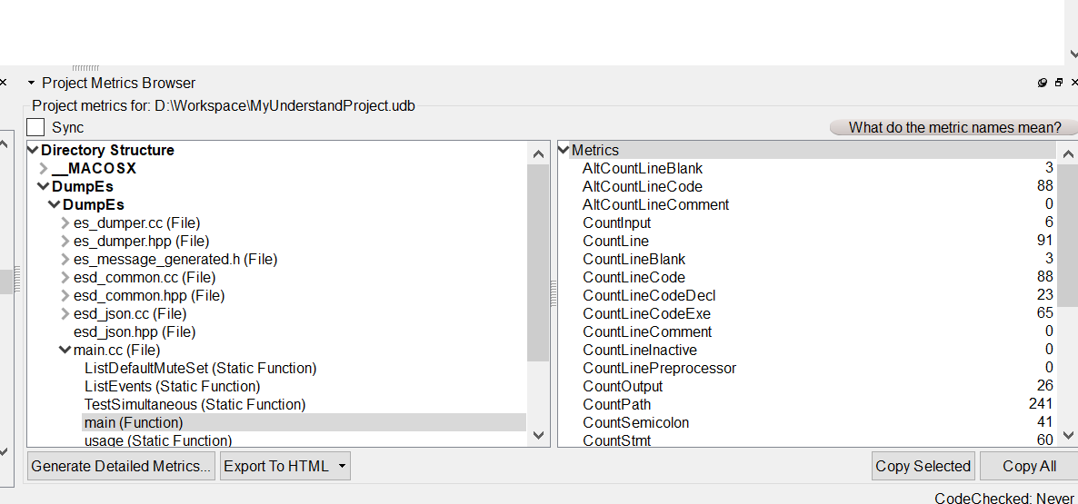1078x504 pixels.
Task: Click top editor pane scroll down arrow
Action: click(1073, 54)
